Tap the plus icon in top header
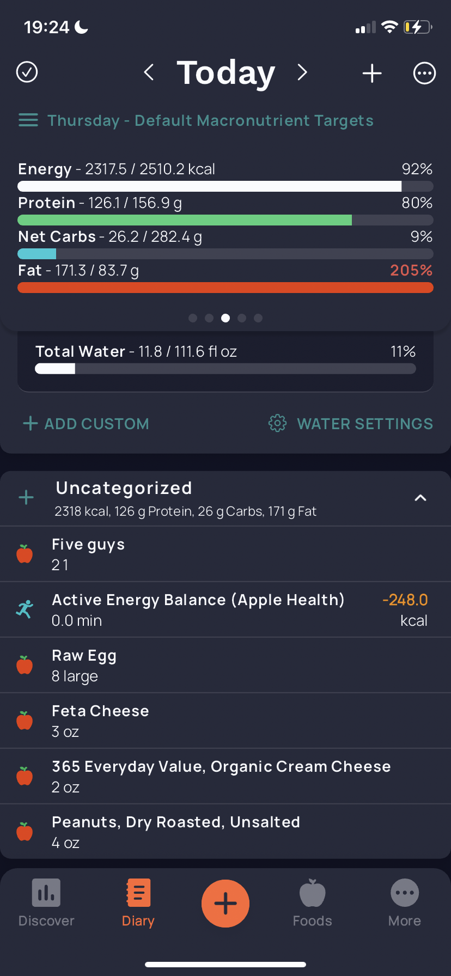 click(x=372, y=73)
